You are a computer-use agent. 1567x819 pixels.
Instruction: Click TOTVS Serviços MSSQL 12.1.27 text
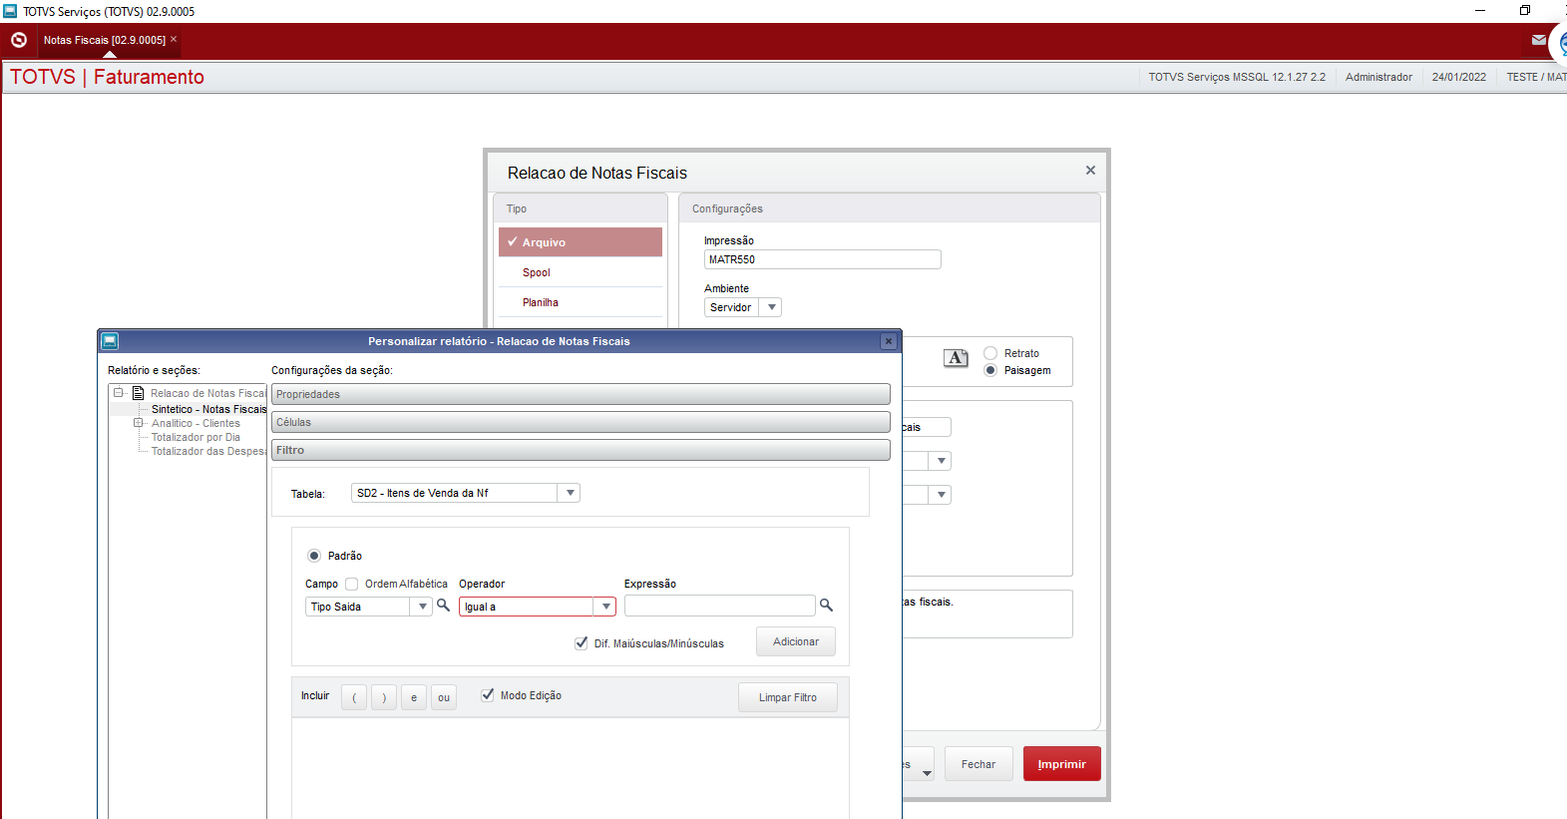(1237, 77)
